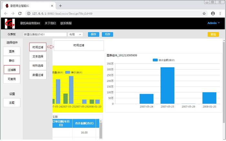The image size is (226, 141).
Task: Click the browser reload icon
Action: coord(20,14)
